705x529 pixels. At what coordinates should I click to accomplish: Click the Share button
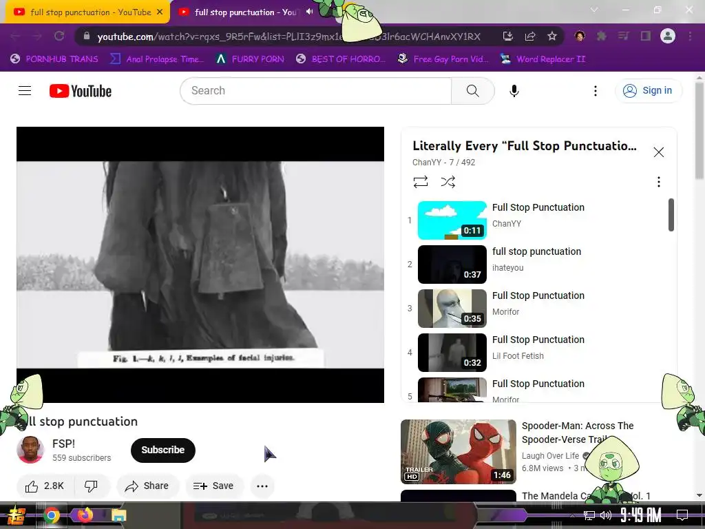(x=147, y=486)
